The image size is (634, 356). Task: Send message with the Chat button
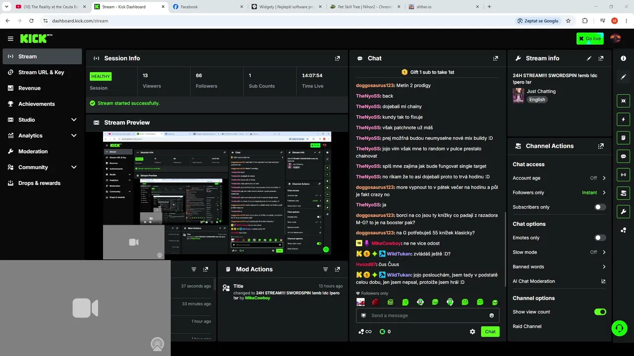pyautogui.click(x=490, y=332)
